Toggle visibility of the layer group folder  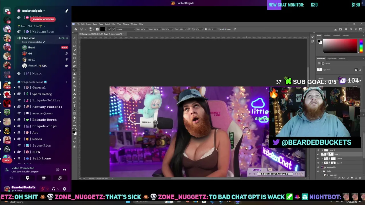(318, 171)
